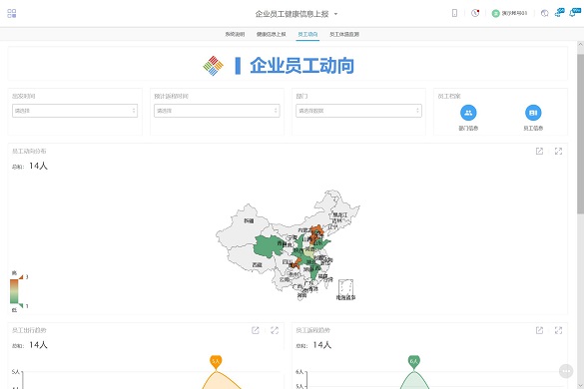Select the 员工动向 tab
This screenshot has height=389, width=584.
point(307,34)
